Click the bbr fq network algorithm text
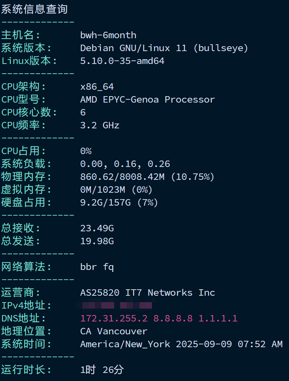The width and height of the screenshot is (289, 381). click(97, 267)
